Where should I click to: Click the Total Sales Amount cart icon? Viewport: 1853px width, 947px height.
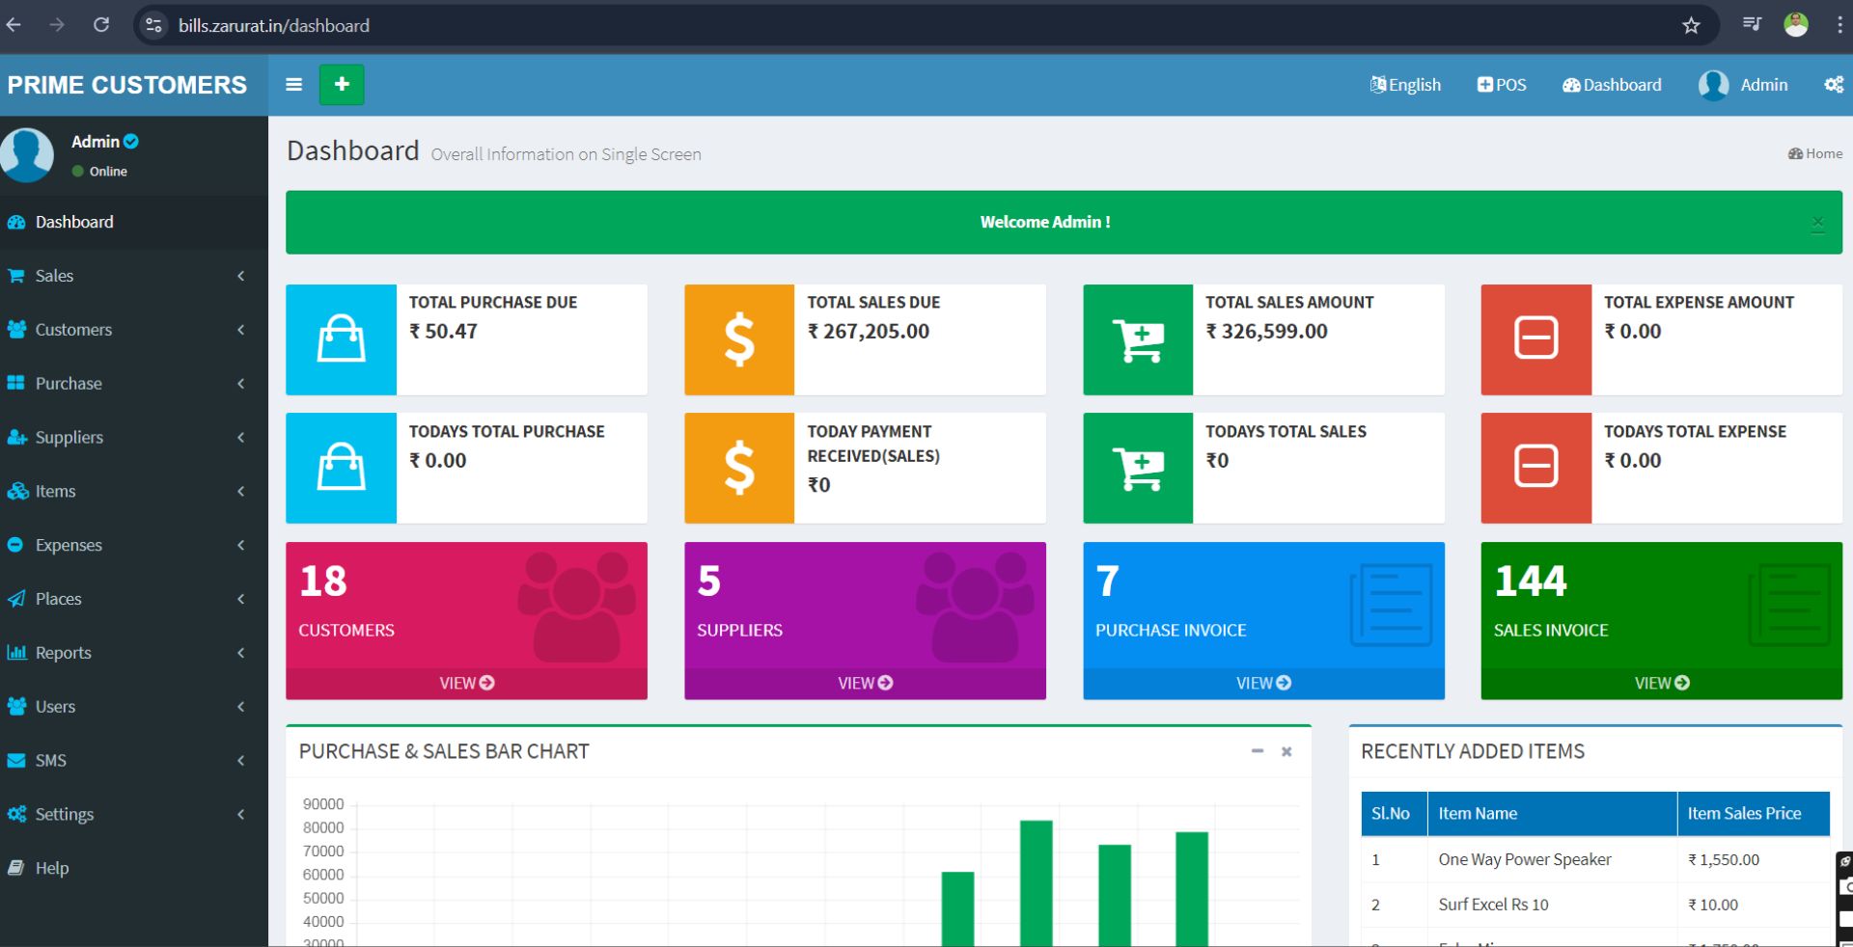coord(1138,339)
